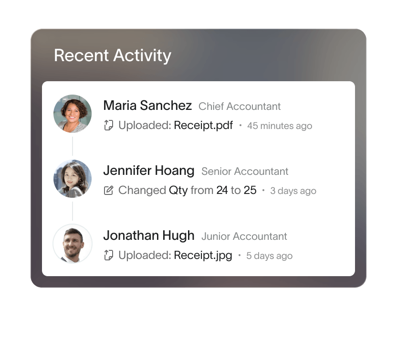Image resolution: width=397 pixels, height=344 pixels.
Task: Click the Senior Accountant role label
Action: pyautogui.click(x=245, y=172)
